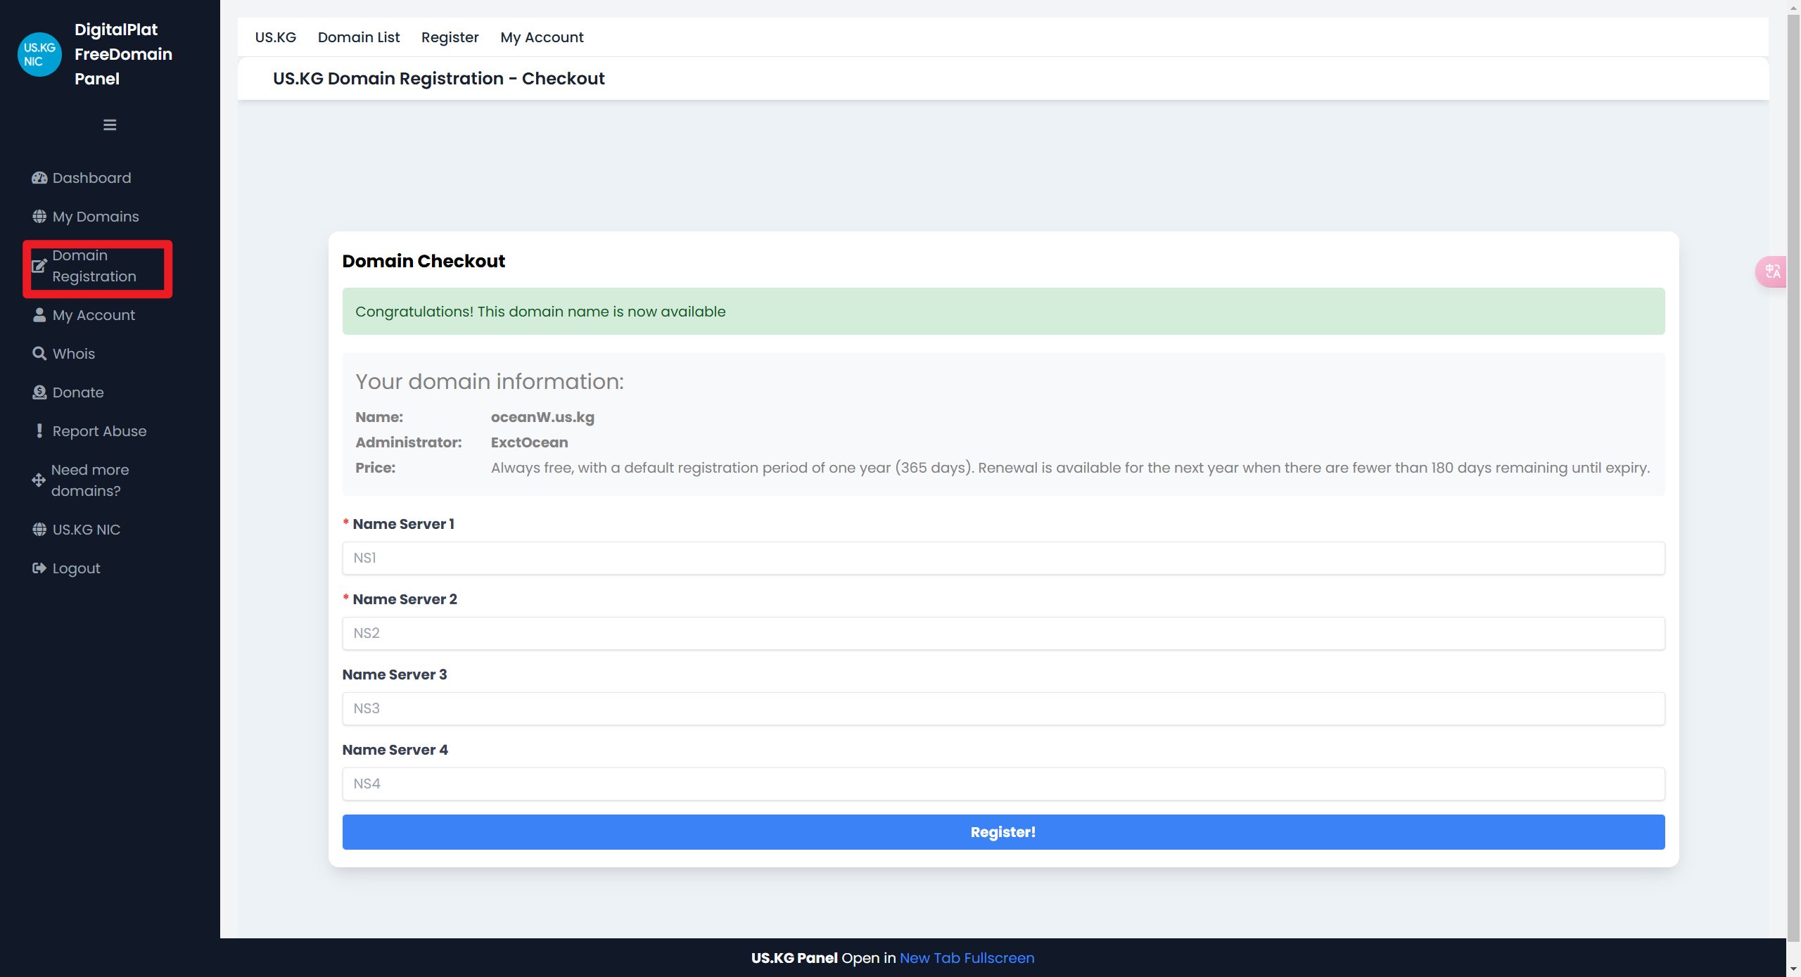Click the Logout sidebar item
Image resolution: width=1801 pixels, height=977 pixels.
(x=76, y=568)
